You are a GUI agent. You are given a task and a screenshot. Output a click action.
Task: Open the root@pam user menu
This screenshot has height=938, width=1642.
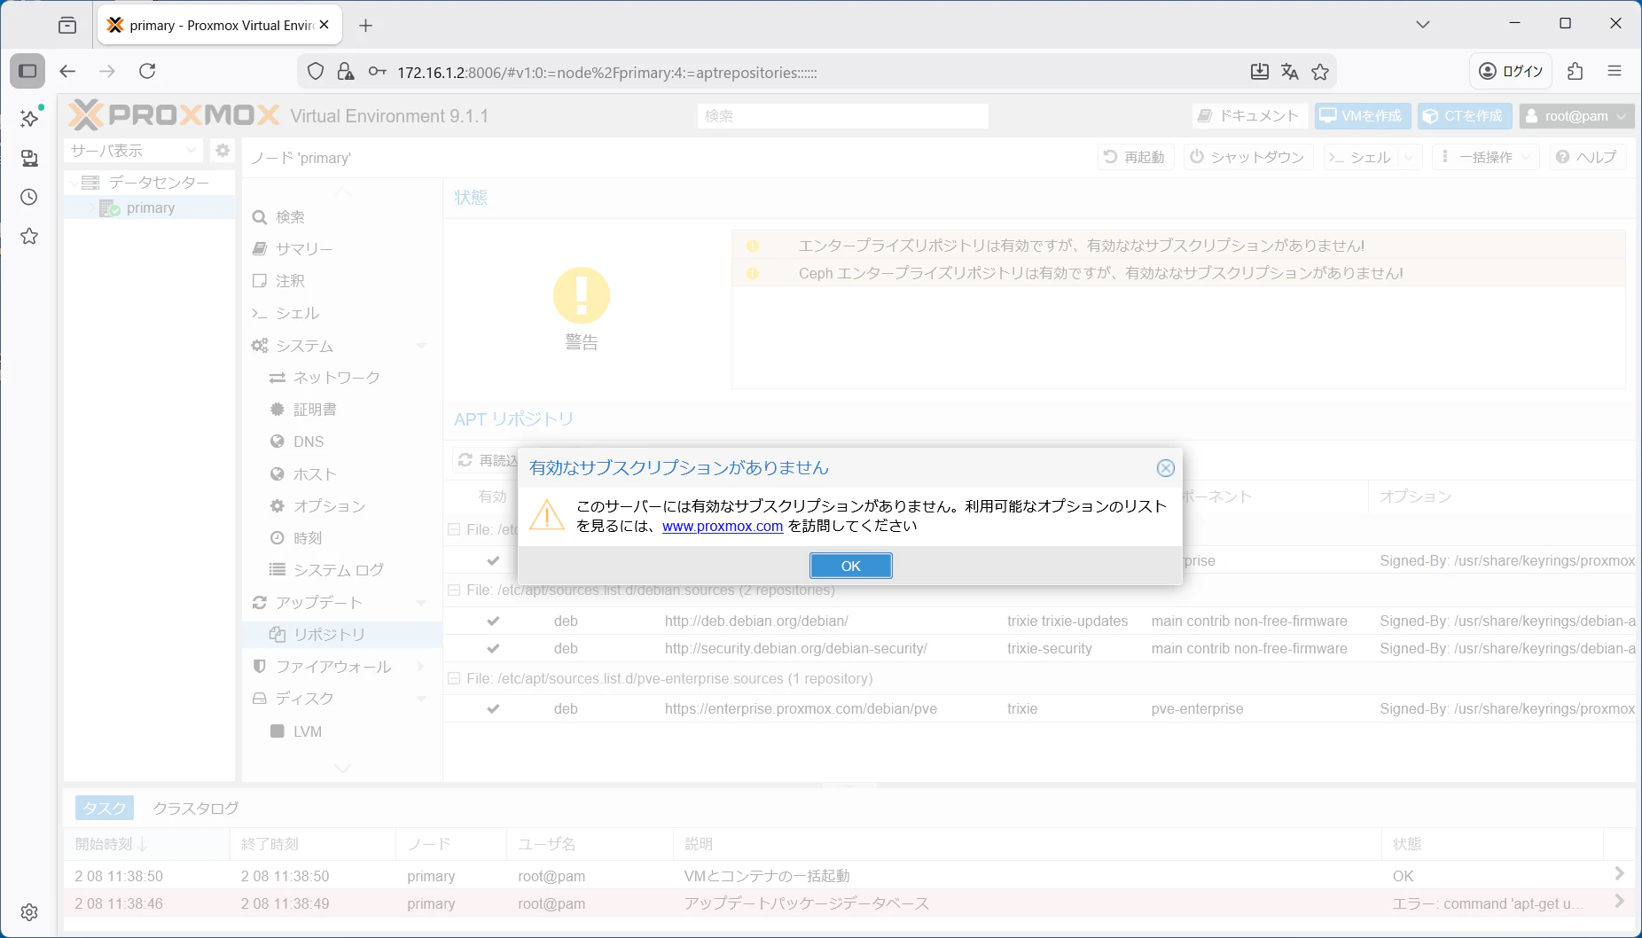(1576, 116)
